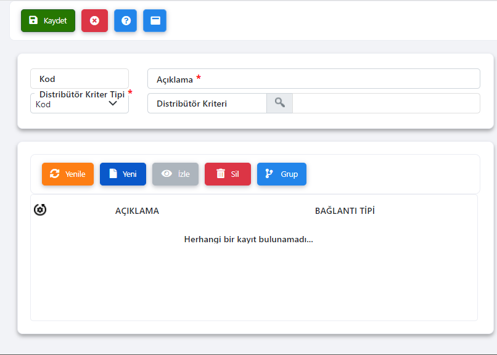Screen dimensions: 497x355
Task: Refresh the list with the orange Yenile button
Action: pyautogui.click(x=68, y=174)
